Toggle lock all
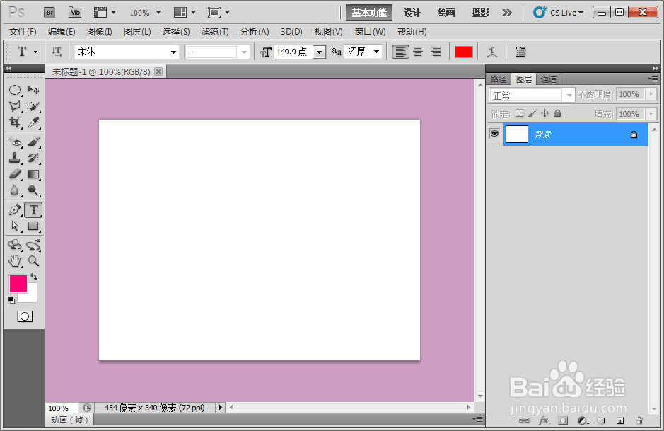This screenshot has height=431, width=664. point(558,113)
